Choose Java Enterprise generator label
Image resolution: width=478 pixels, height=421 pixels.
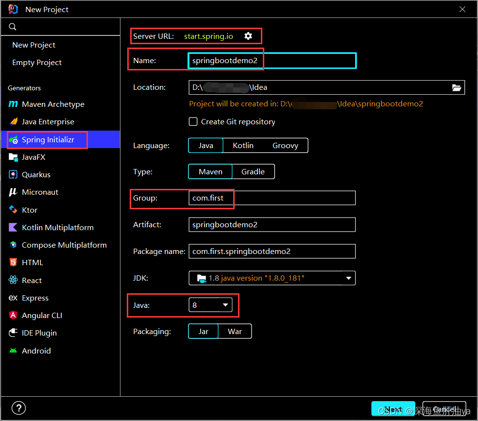tap(48, 121)
